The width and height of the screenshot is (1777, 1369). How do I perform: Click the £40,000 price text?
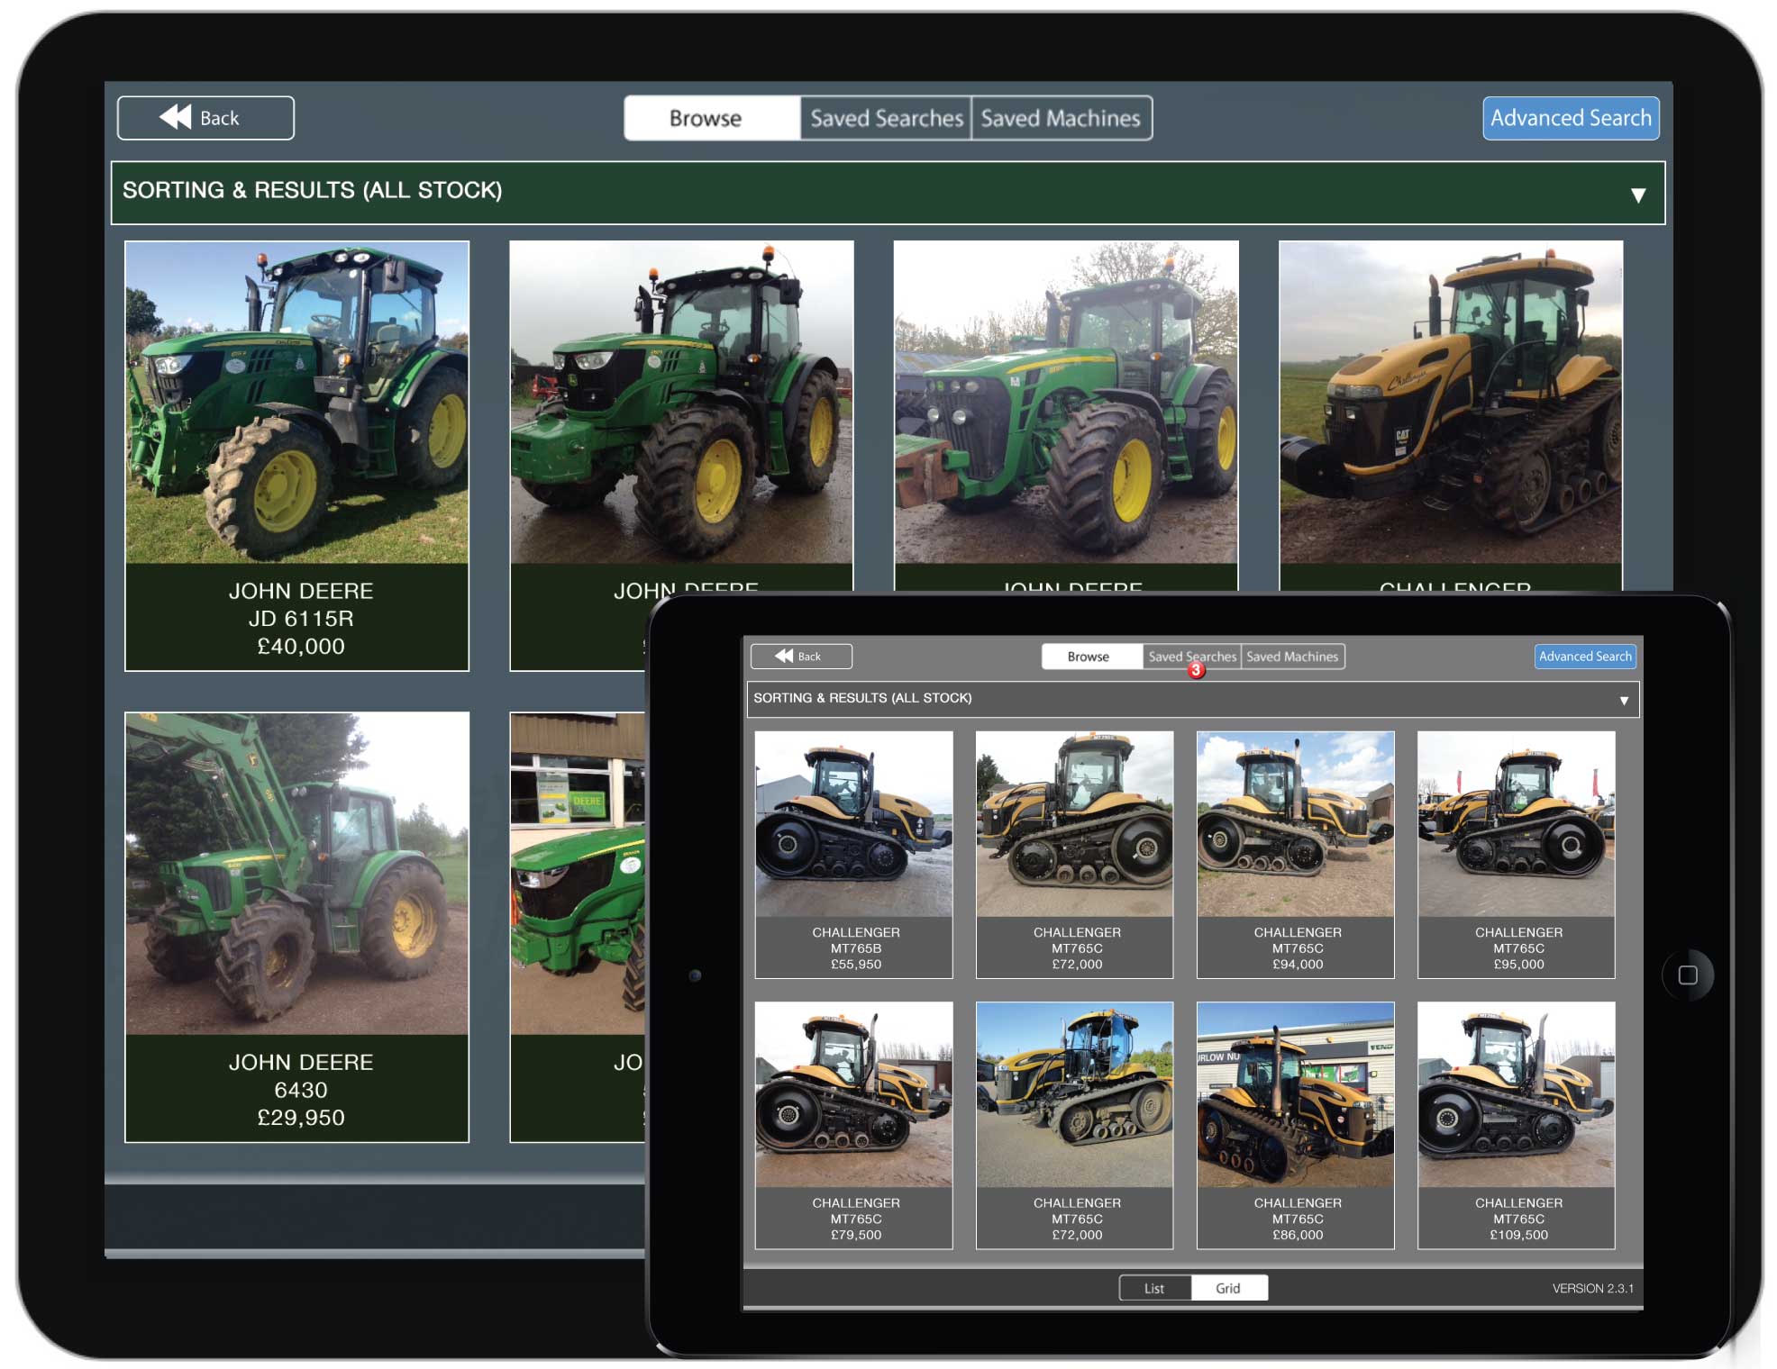pos(301,647)
